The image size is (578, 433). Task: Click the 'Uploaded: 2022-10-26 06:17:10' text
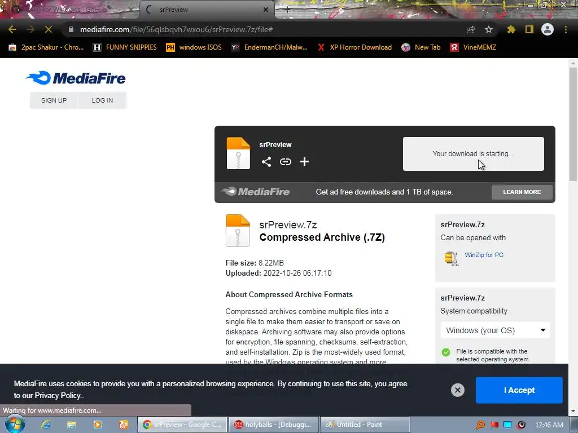[279, 273]
